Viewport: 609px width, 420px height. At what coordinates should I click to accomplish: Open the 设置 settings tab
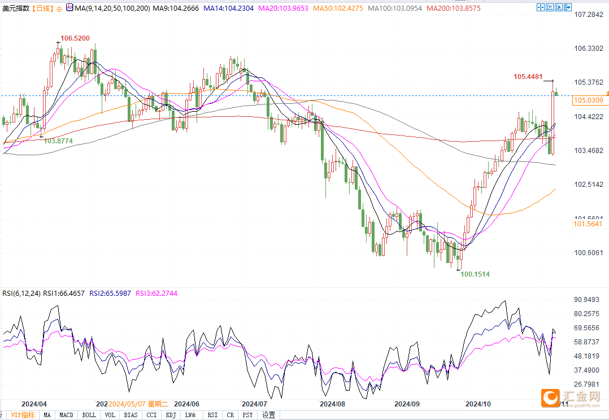click(268, 415)
